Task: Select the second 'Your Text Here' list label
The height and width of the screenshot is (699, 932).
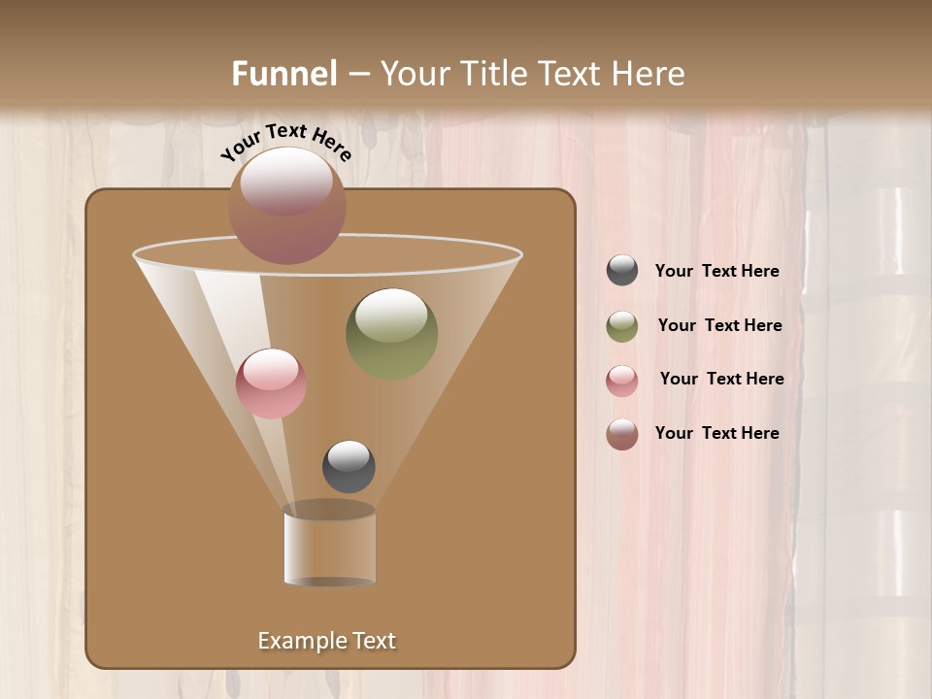Action: tap(720, 325)
